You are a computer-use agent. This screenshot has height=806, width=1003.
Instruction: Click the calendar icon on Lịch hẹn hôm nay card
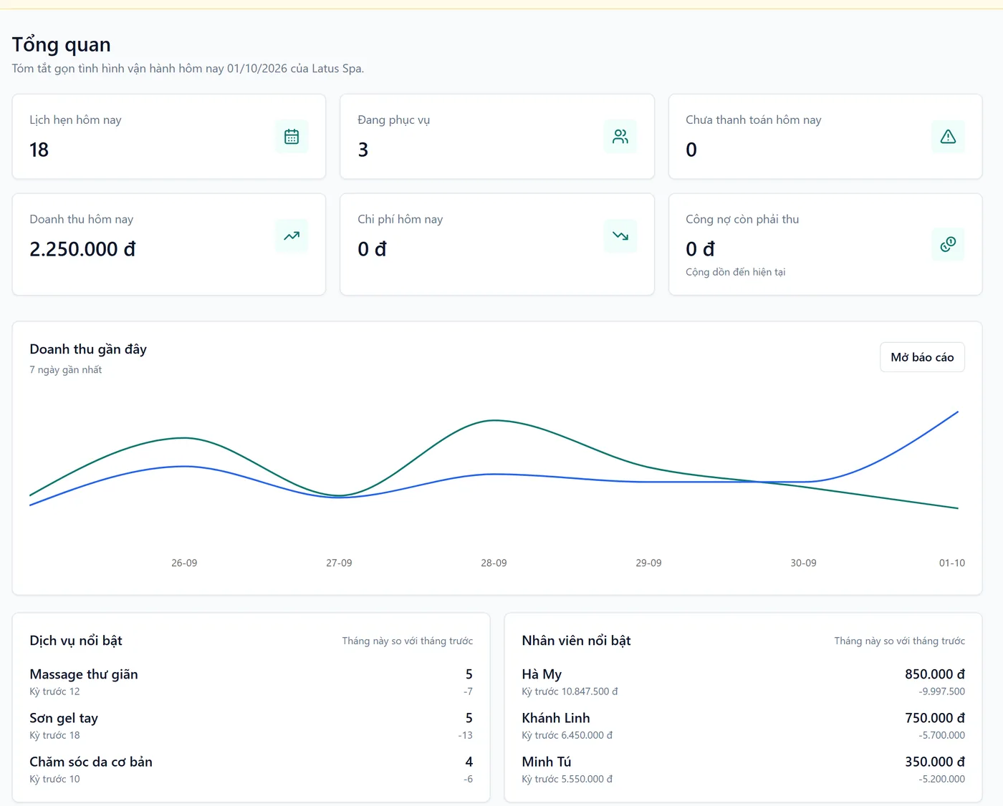pyautogui.click(x=292, y=137)
